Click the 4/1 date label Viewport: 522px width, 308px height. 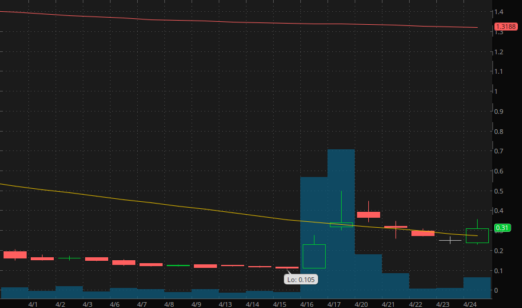33,304
